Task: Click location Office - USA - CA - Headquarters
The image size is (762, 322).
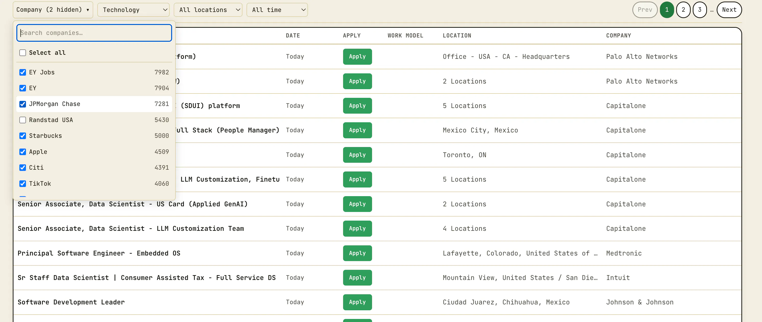Action: click(506, 57)
